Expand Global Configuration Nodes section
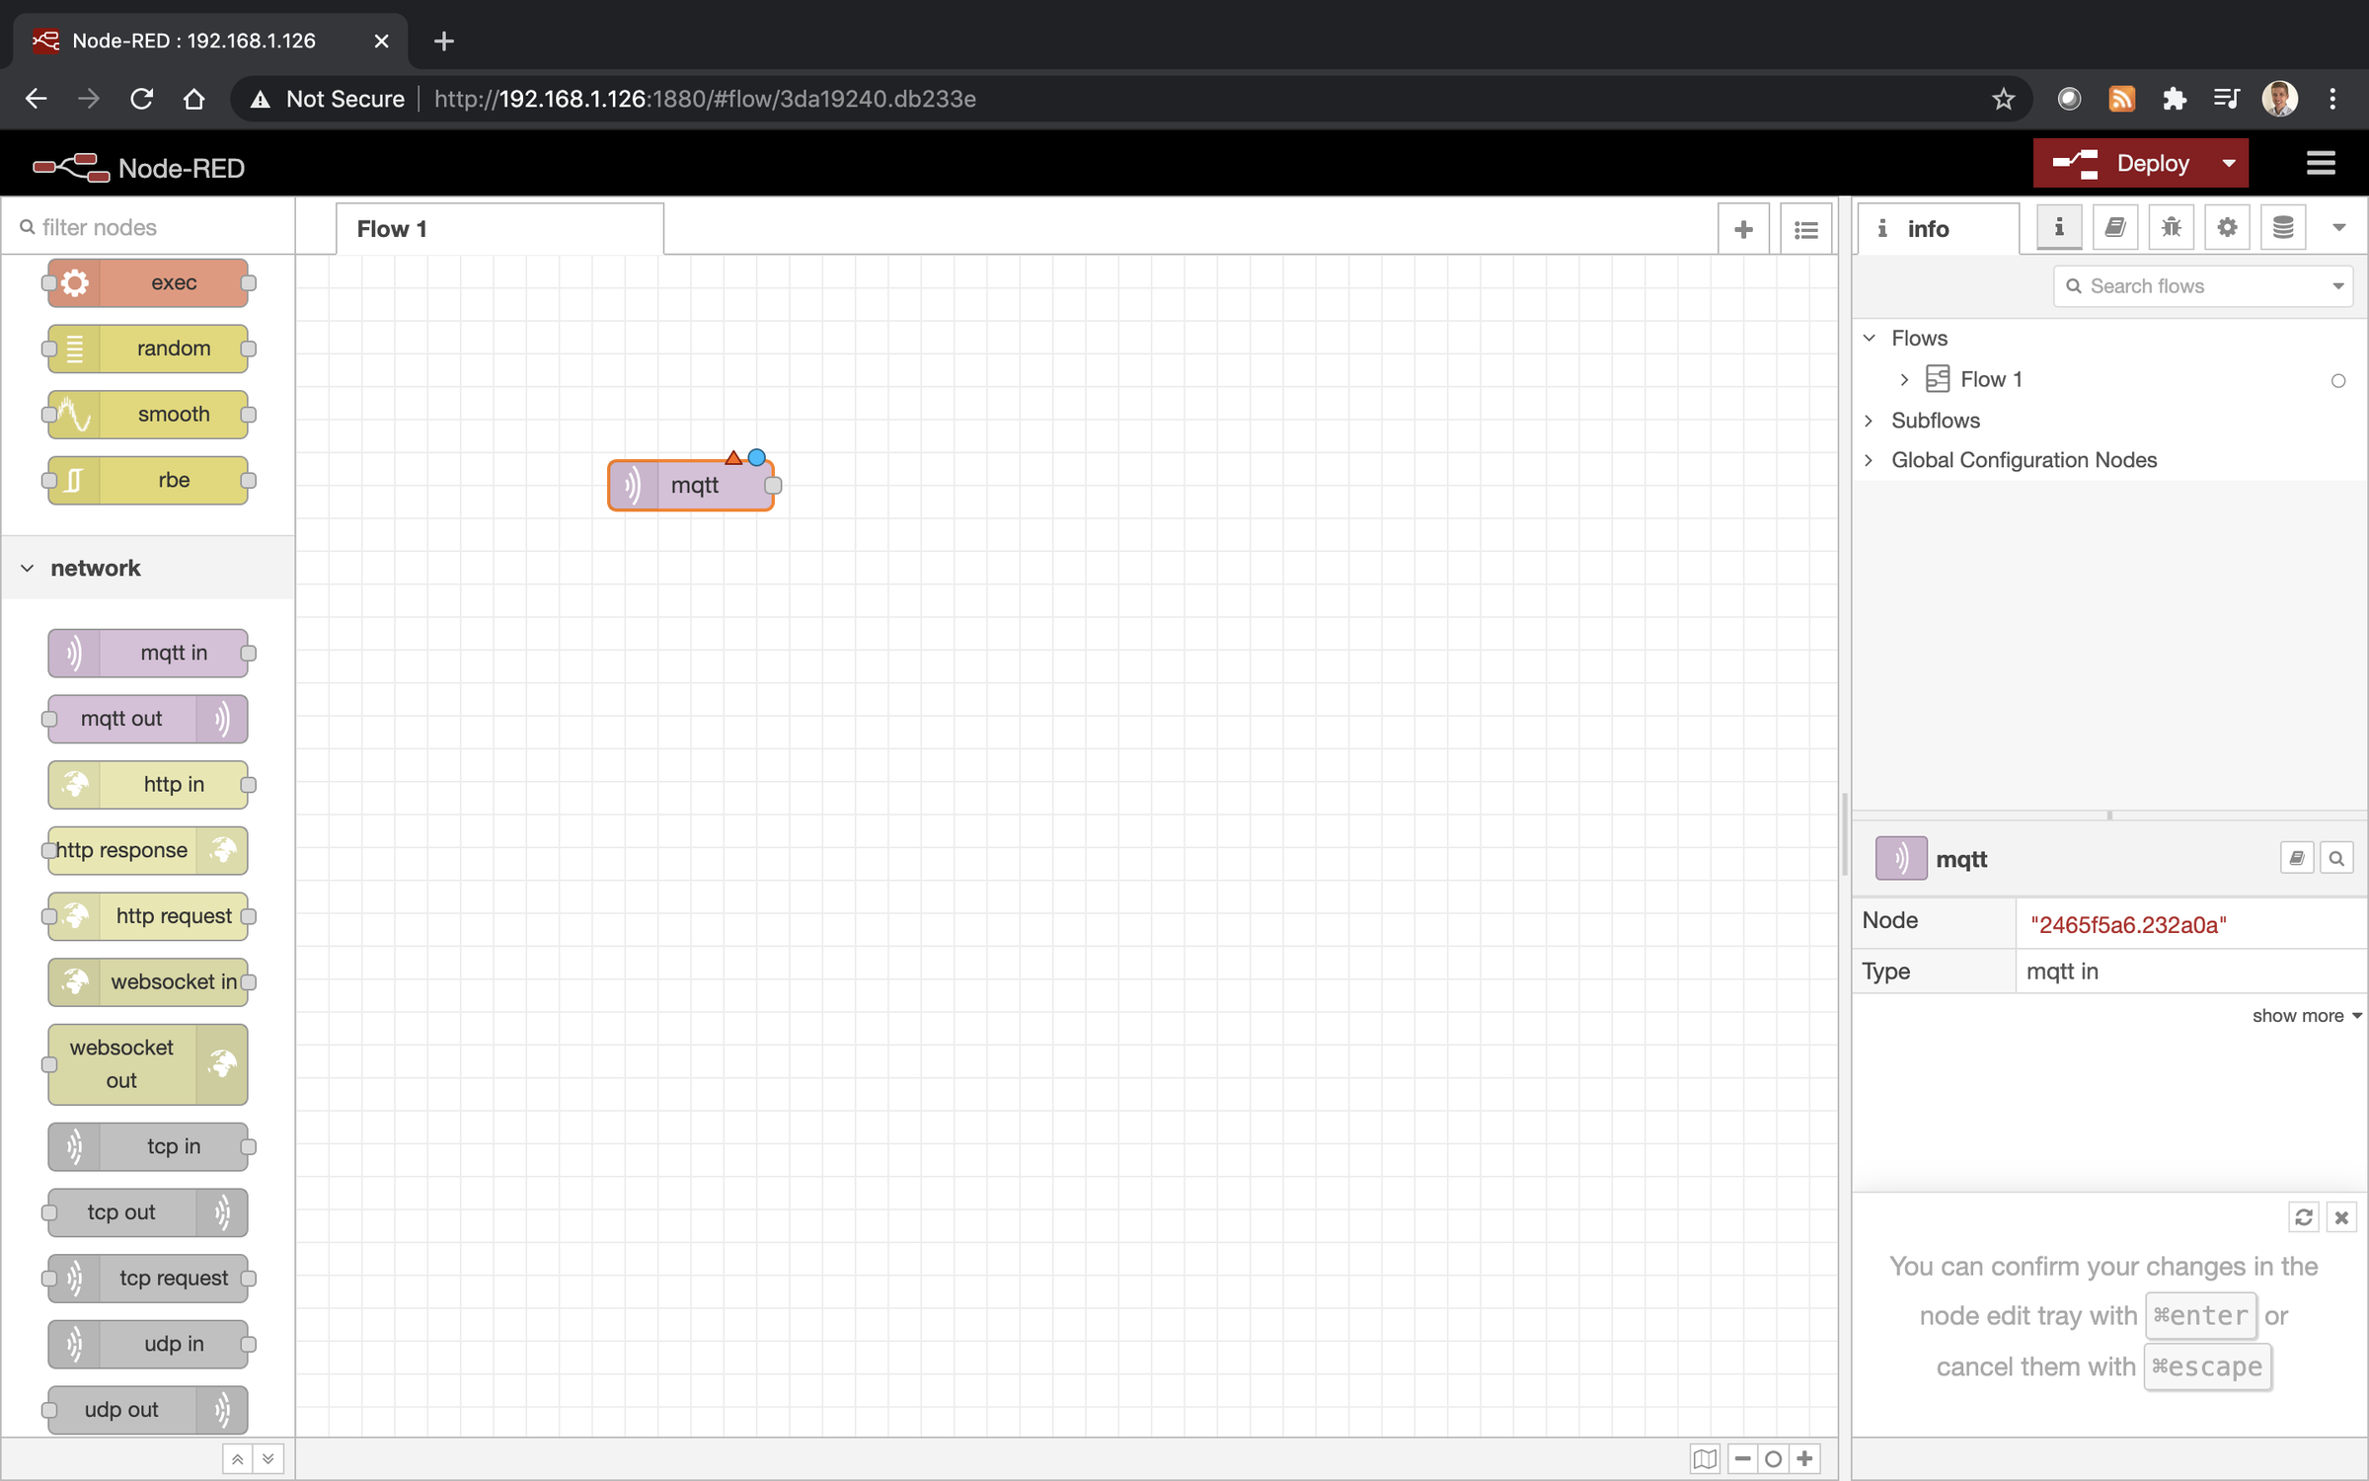The height and width of the screenshot is (1481, 2369). (1869, 460)
